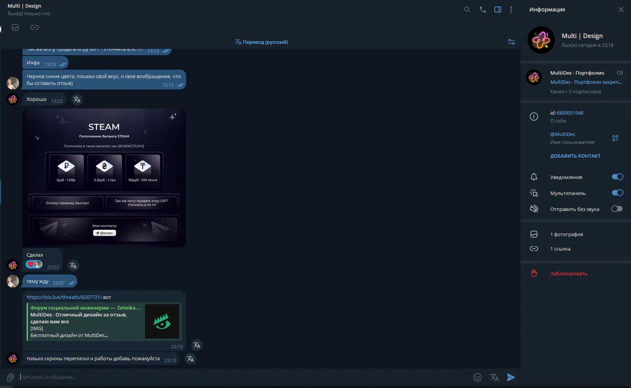Screen dimensions: 631x388
Task: Open the lolz.live/threads/8207721 link
Action: (64, 297)
